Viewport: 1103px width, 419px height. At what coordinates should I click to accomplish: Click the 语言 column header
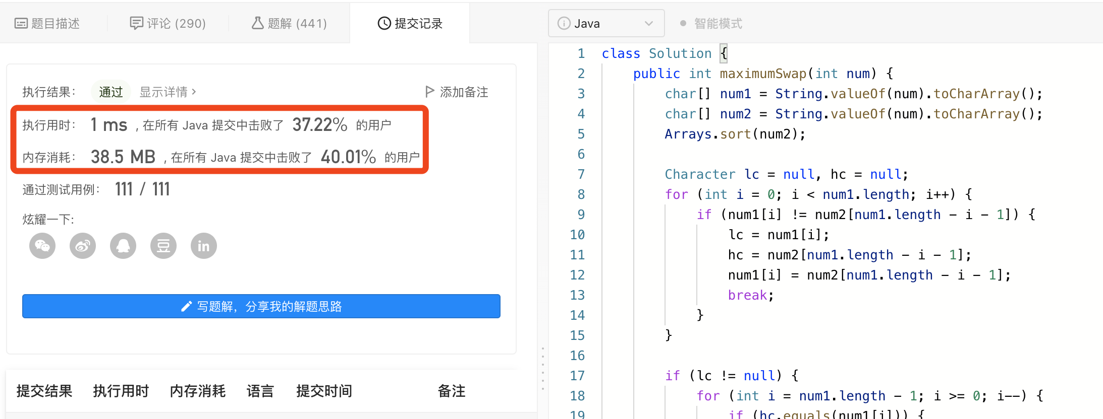point(260,391)
